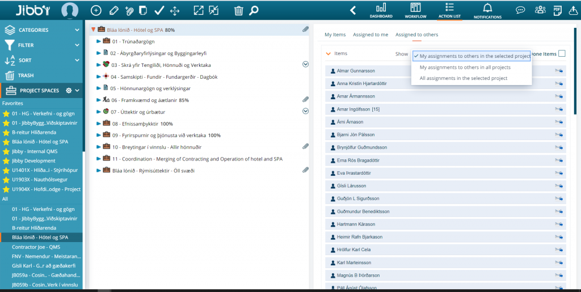Open Heimir Rafn Bjarkason assignee row

point(445,237)
